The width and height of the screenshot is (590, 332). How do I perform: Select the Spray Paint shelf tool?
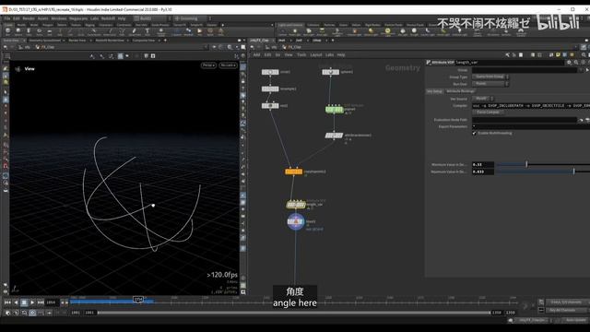click(135, 31)
